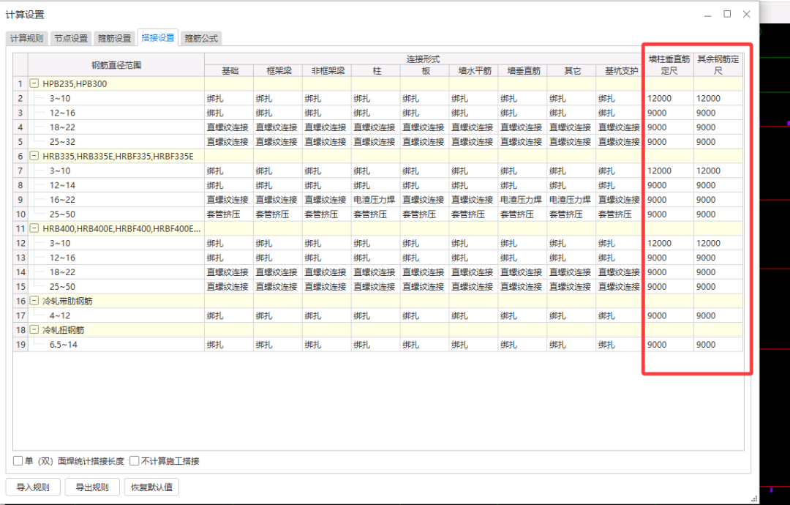Click the 墙水平筋 column header
This screenshot has width=790, height=505.
473,71
